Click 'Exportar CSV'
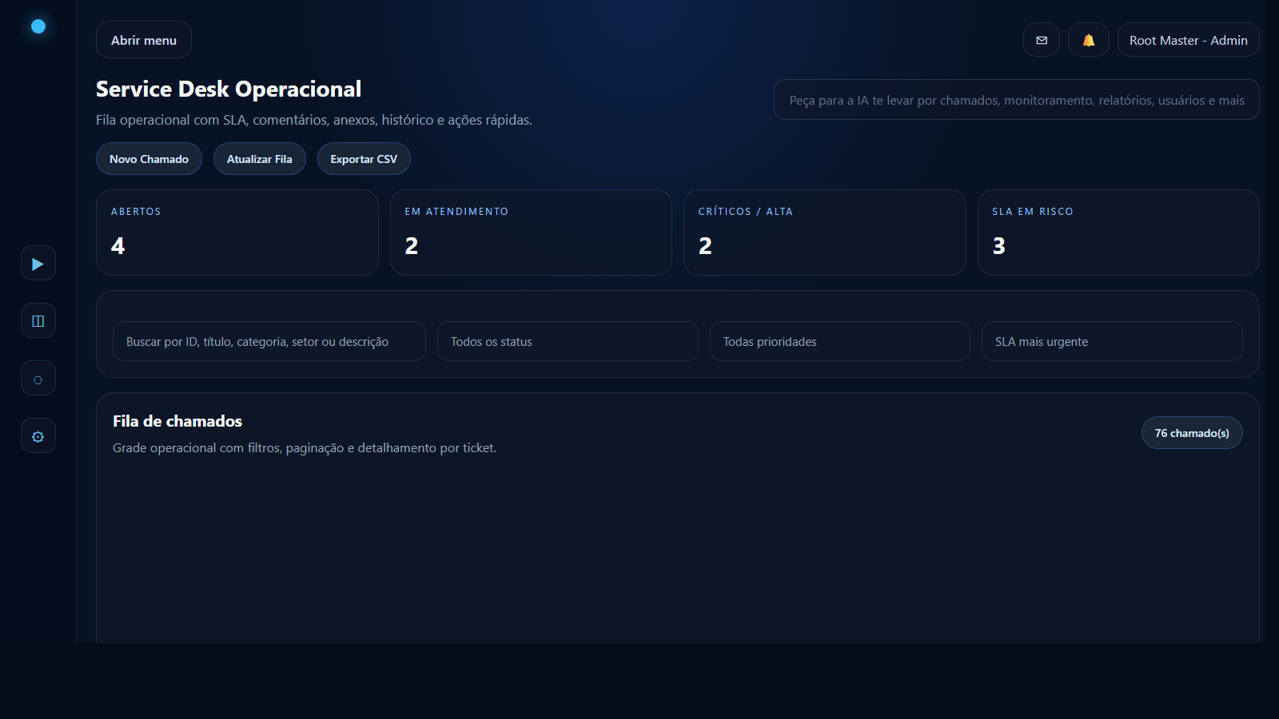The height and width of the screenshot is (719, 1279). click(364, 158)
